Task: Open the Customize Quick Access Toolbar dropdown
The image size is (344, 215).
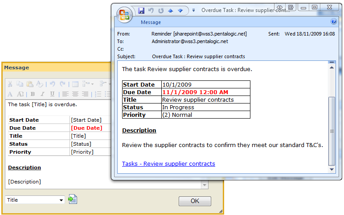Action: (193, 10)
